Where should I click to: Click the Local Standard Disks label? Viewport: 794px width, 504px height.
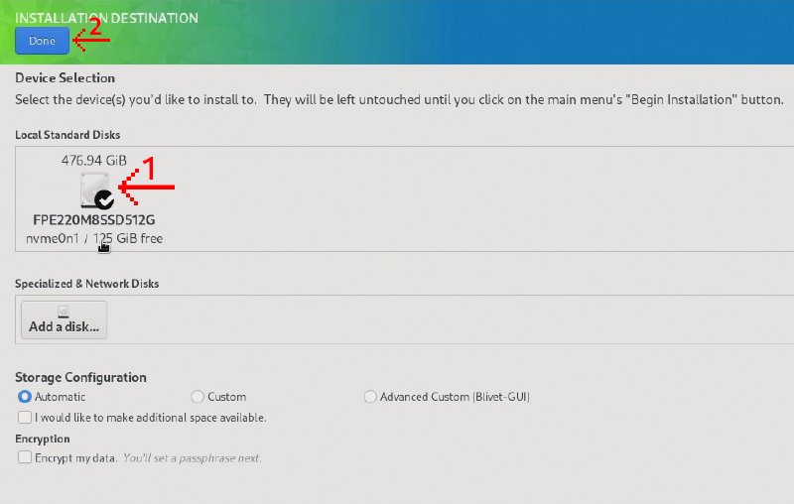click(x=67, y=134)
